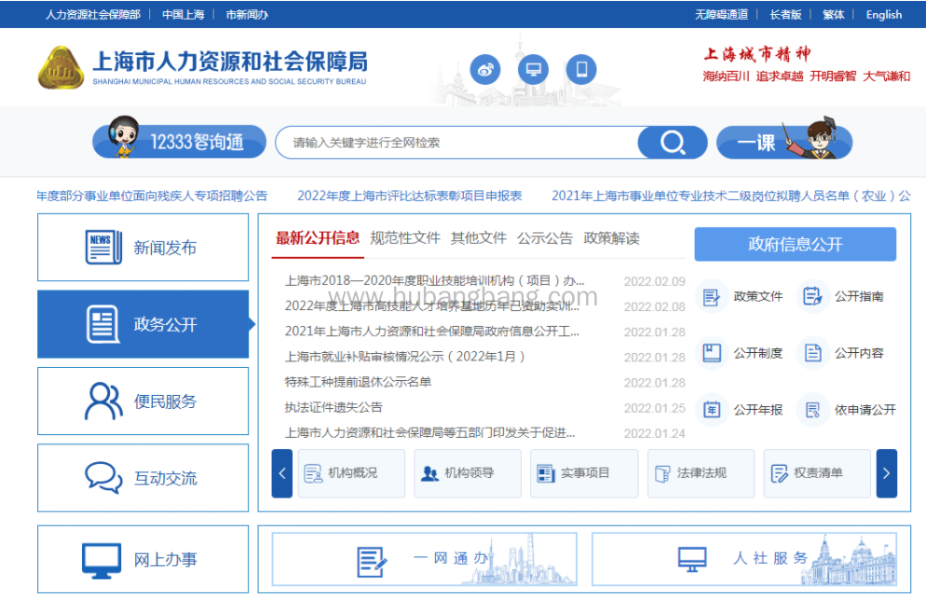This screenshot has height=598, width=926.
Task: Click the 依申请公开 icon
Action: pyautogui.click(x=812, y=410)
